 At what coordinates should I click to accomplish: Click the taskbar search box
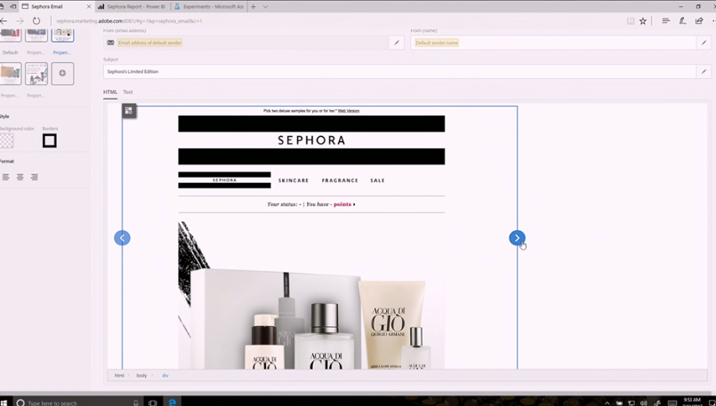(x=76, y=402)
